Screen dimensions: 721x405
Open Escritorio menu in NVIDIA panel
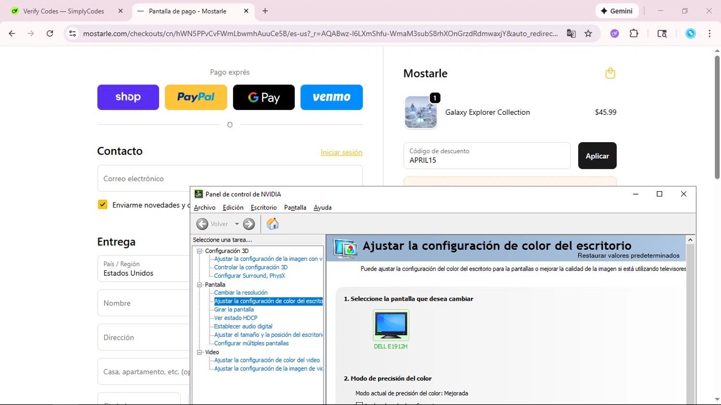click(264, 208)
